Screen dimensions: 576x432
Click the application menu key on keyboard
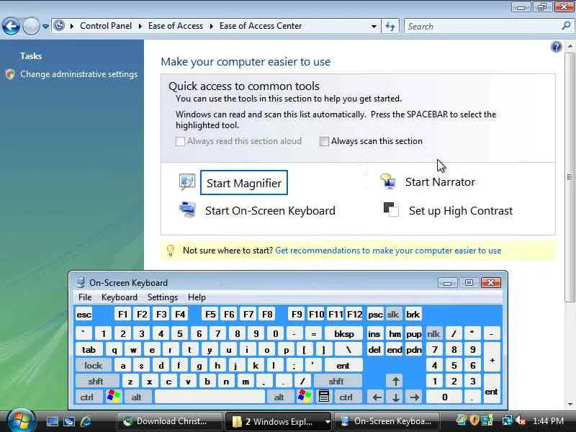tap(323, 397)
